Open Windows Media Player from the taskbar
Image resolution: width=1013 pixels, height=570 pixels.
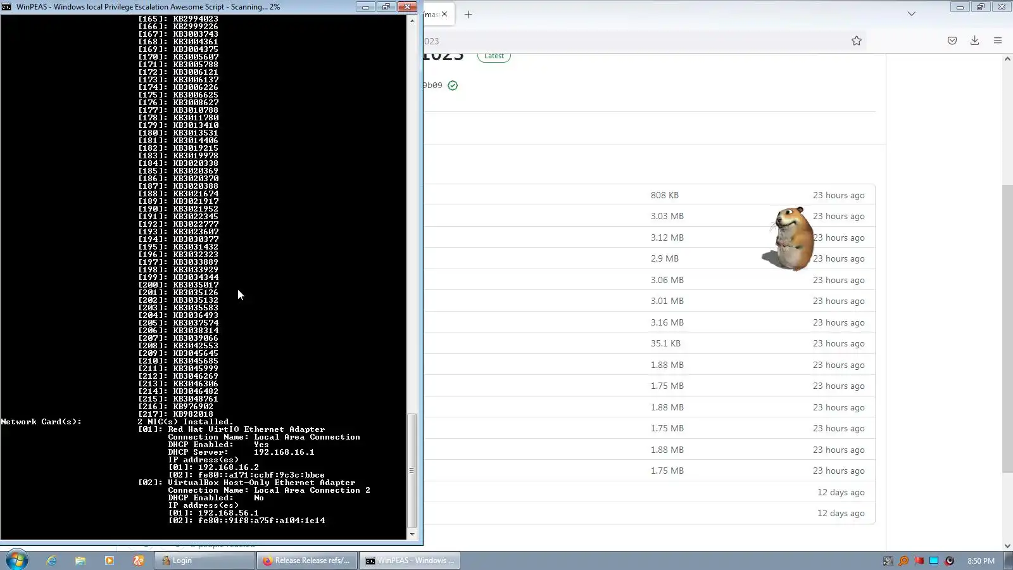coord(110,560)
